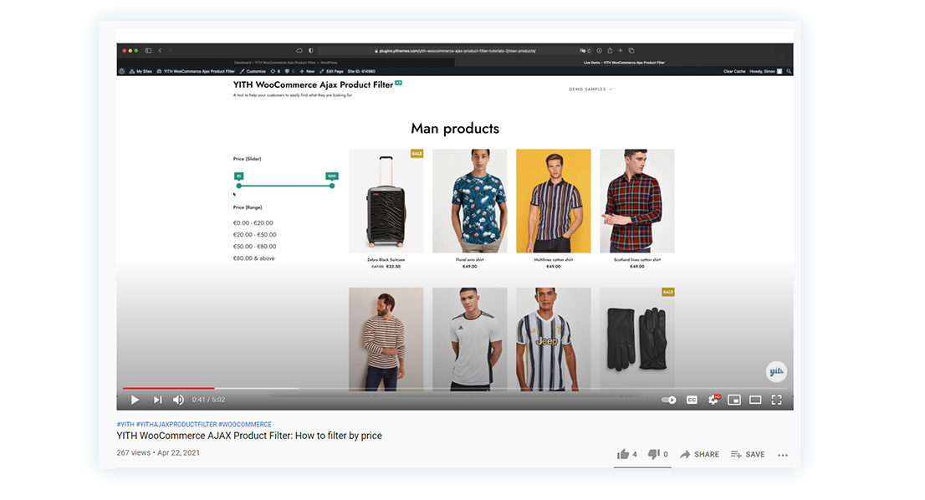Skip to the next video
The image size is (925, 500).
click(157, 400)
